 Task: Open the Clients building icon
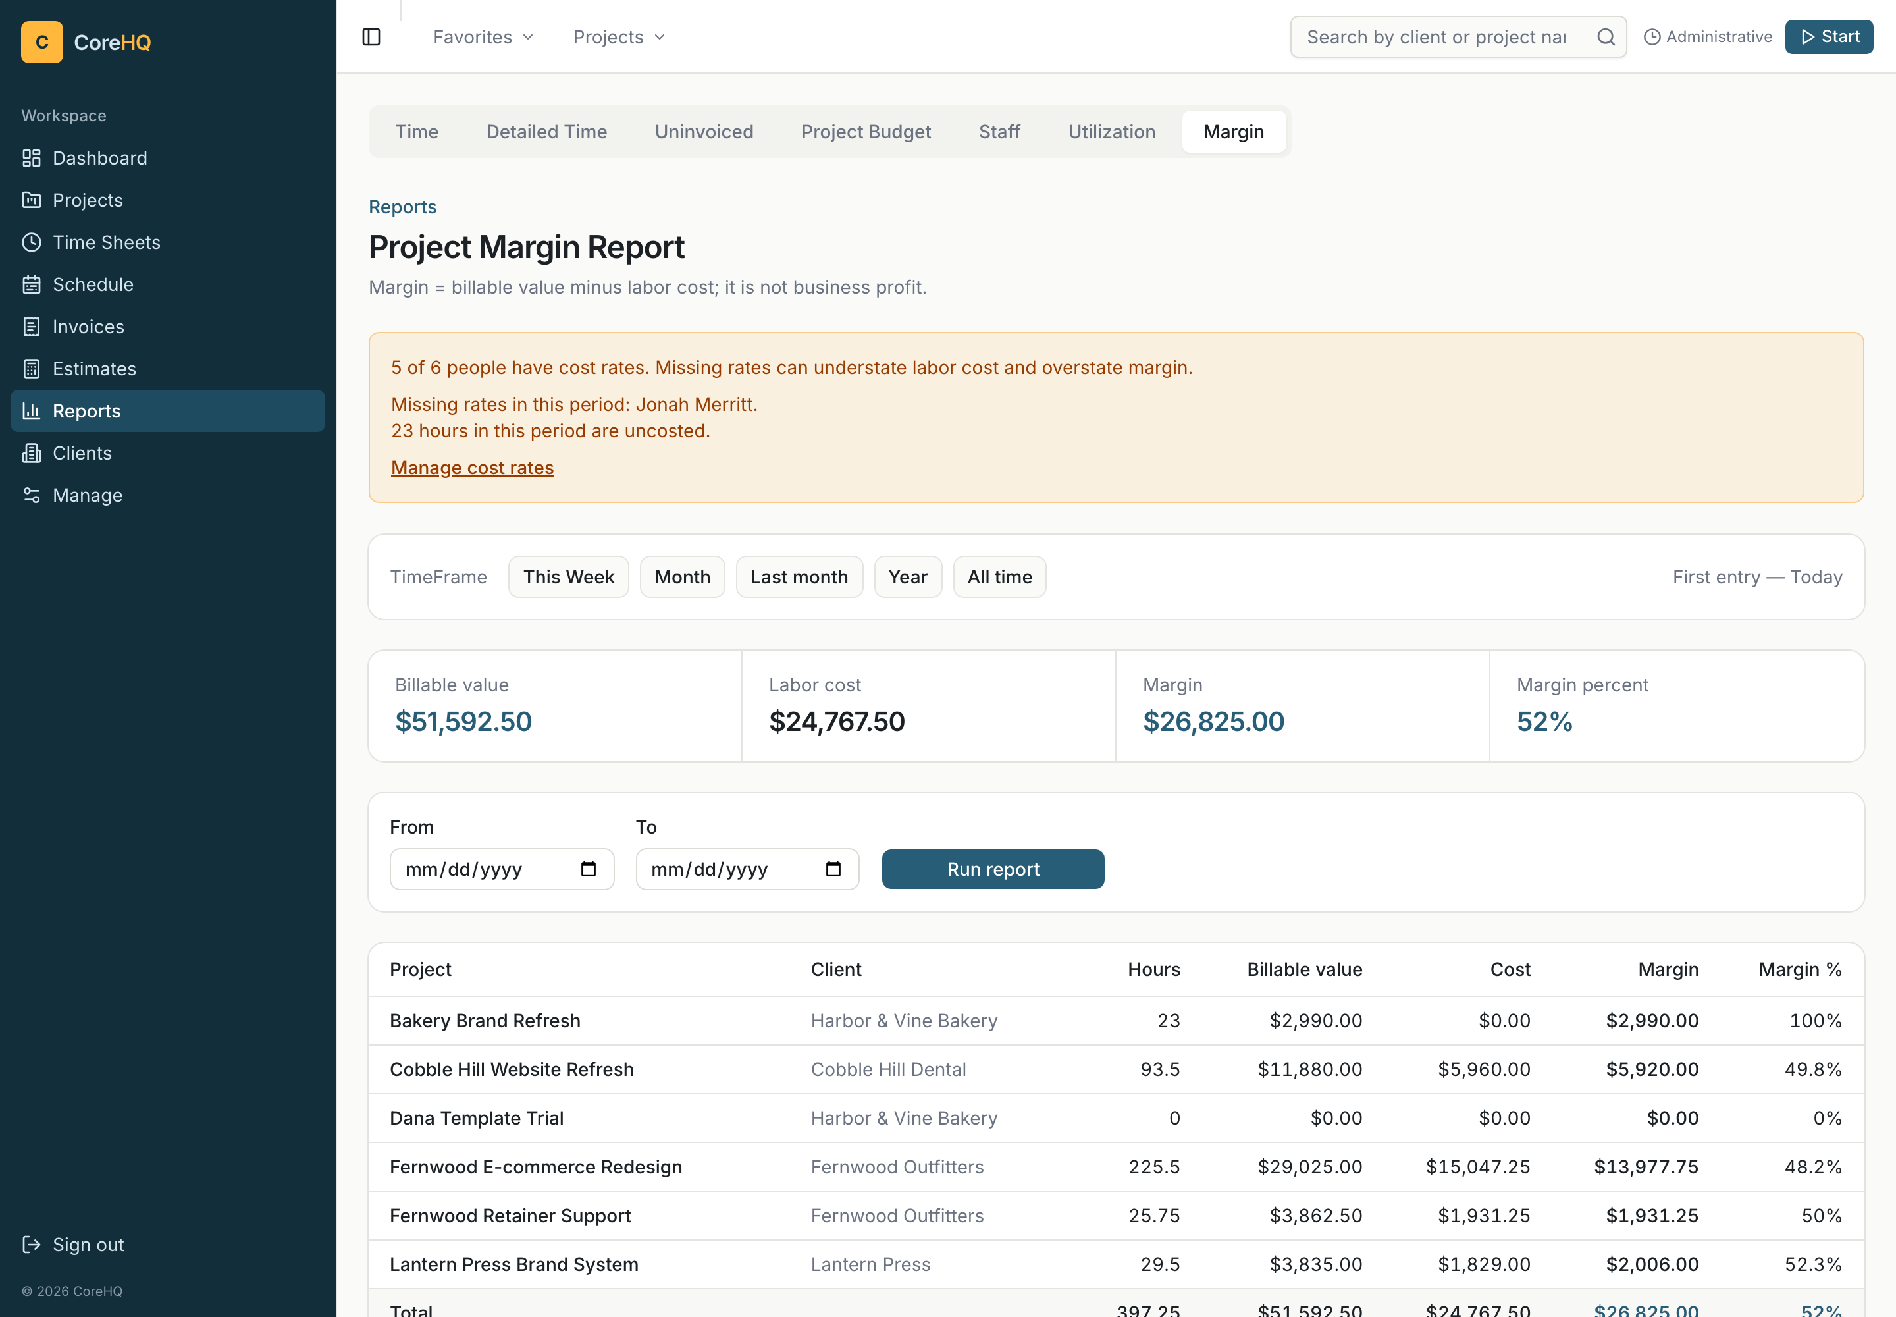tap(32, 452)
